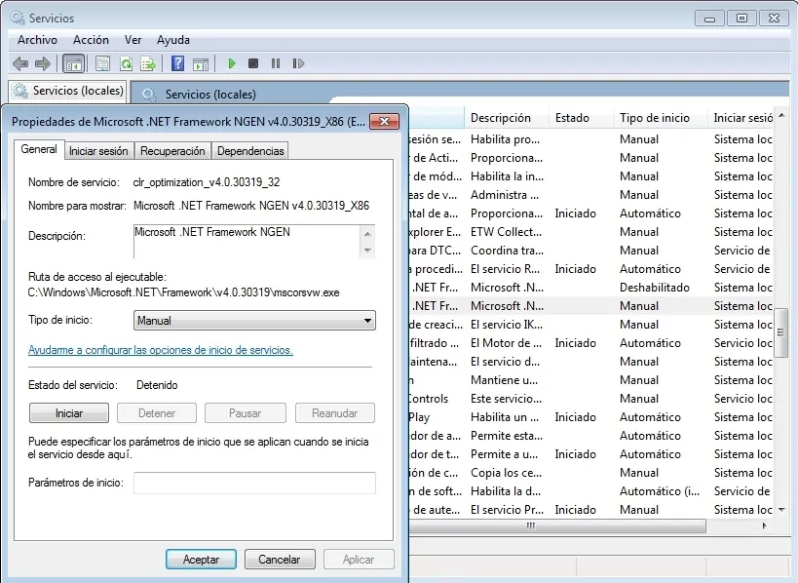Click the service name clr_optimization_v4.0.30319_32
Image resolution: width=798 pixels, height=583 pixels.
tap(207, 182)
